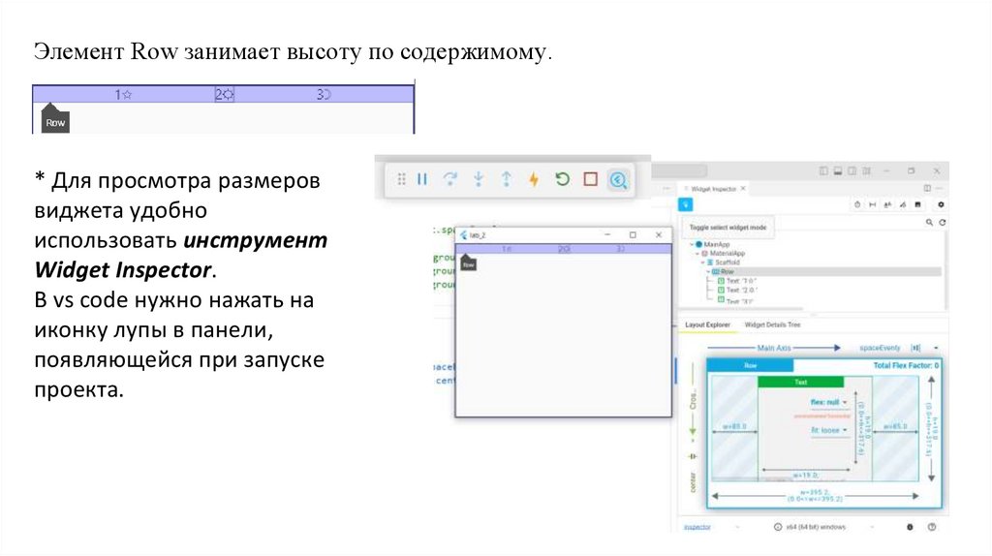992x556 pixels.
Task: Switch to Widget Details Tree tab
Action: tap(772, 325)
